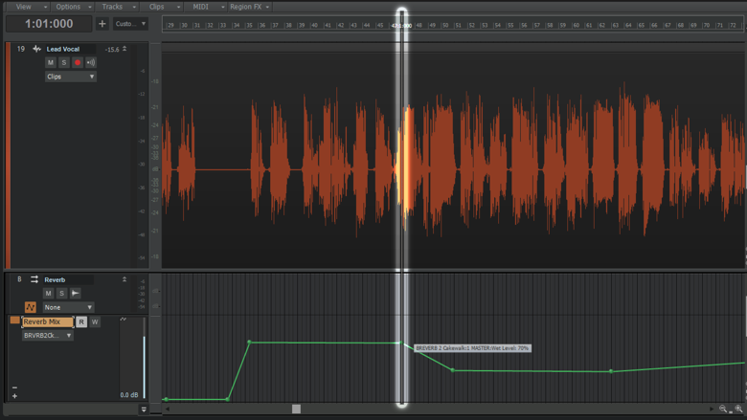Click measure 35 on the time ruler
The height and width of the screenshot is (420, 747).
(249, 25)
